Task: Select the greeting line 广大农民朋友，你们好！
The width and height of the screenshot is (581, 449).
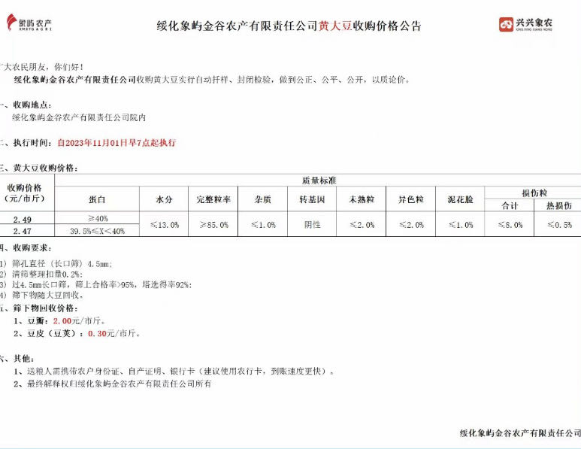Action: 42,67
